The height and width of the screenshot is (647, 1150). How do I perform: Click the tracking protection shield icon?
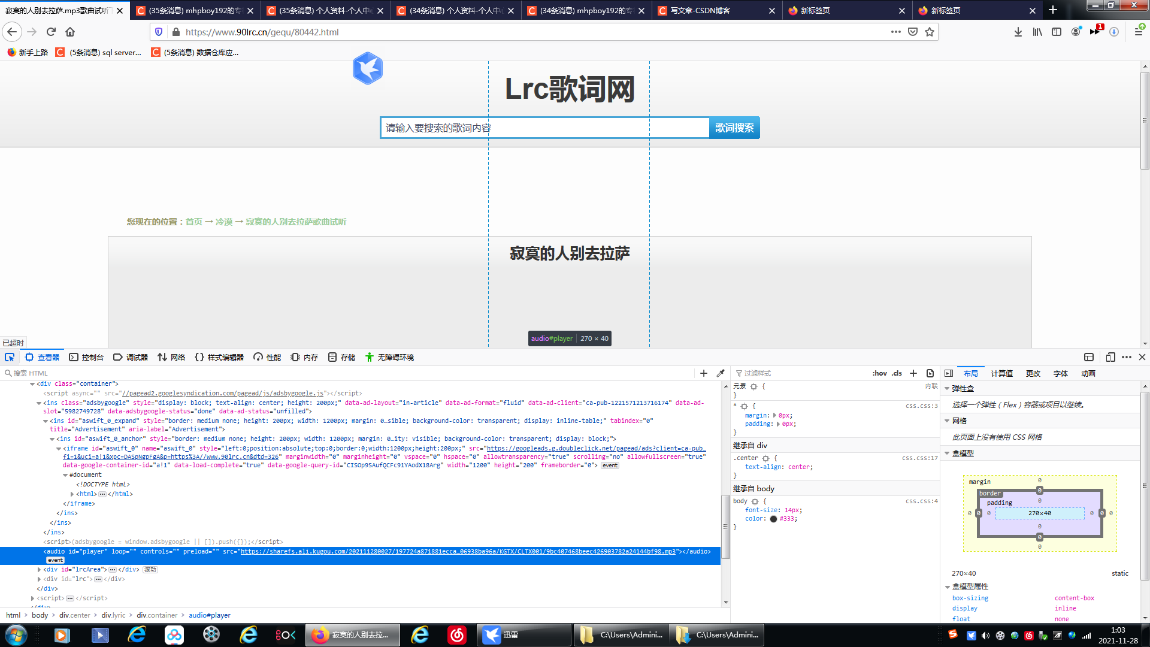tap(159, 32)
